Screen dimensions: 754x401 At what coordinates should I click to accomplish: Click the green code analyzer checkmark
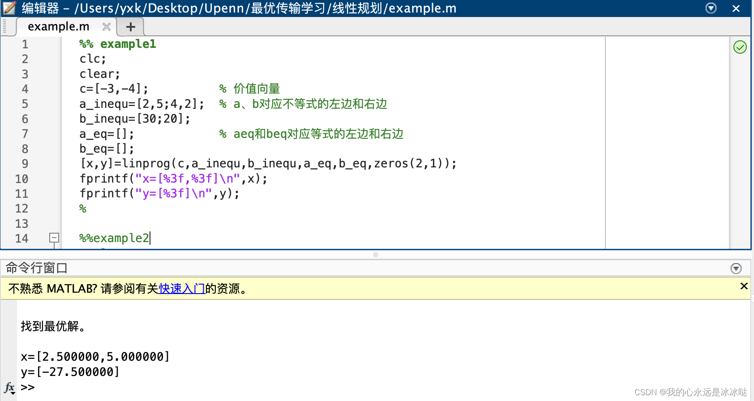pyautogui.click(x=740, y=47)
